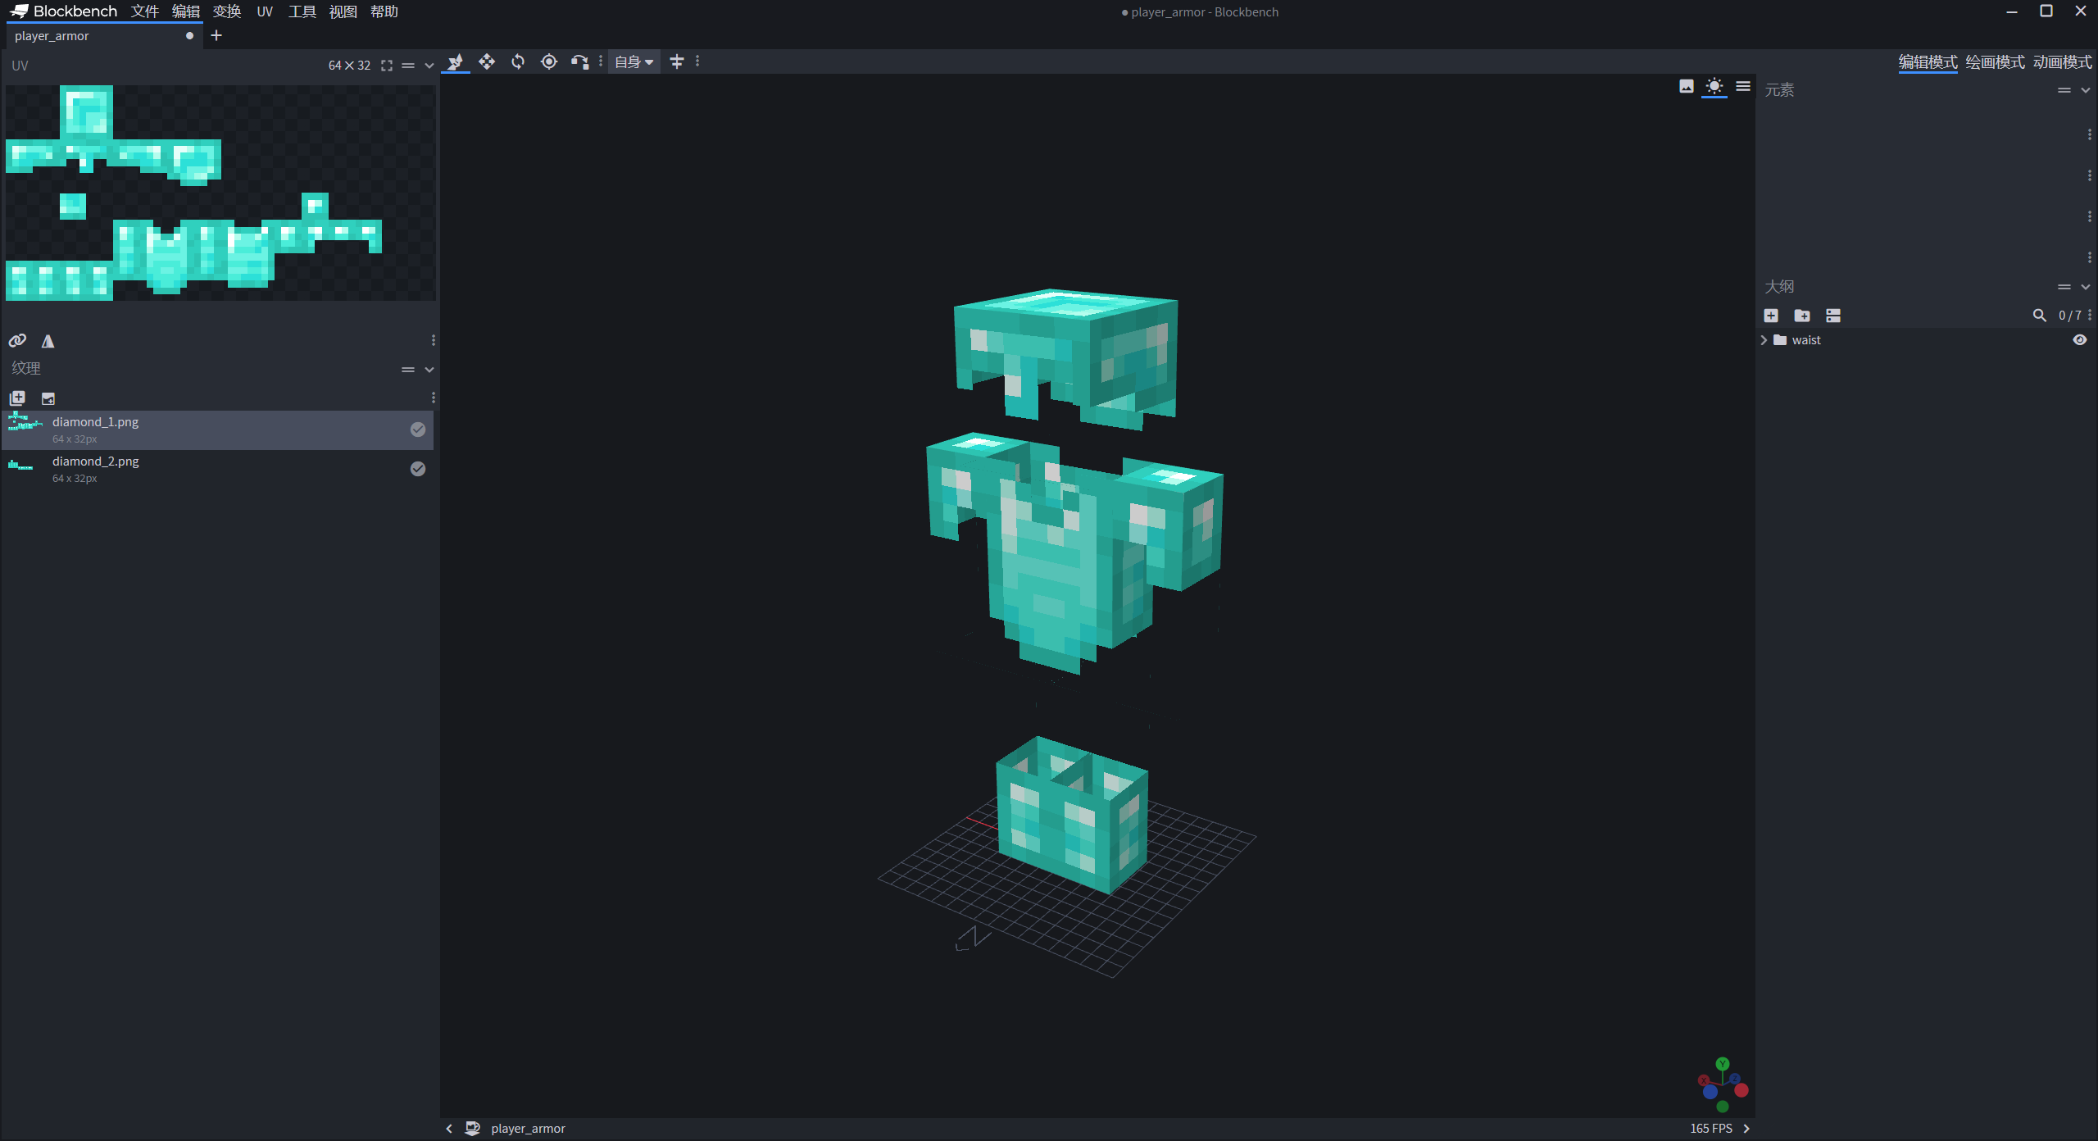2098x1141 pixels.
Task: Open the 编辑 menu
Action: point(186,11)
